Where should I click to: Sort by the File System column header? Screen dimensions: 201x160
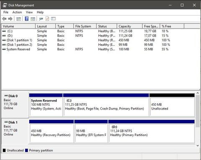tap(85, 26)
